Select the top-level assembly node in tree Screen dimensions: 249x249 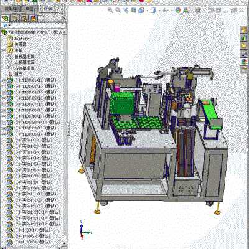click(32, 32)
